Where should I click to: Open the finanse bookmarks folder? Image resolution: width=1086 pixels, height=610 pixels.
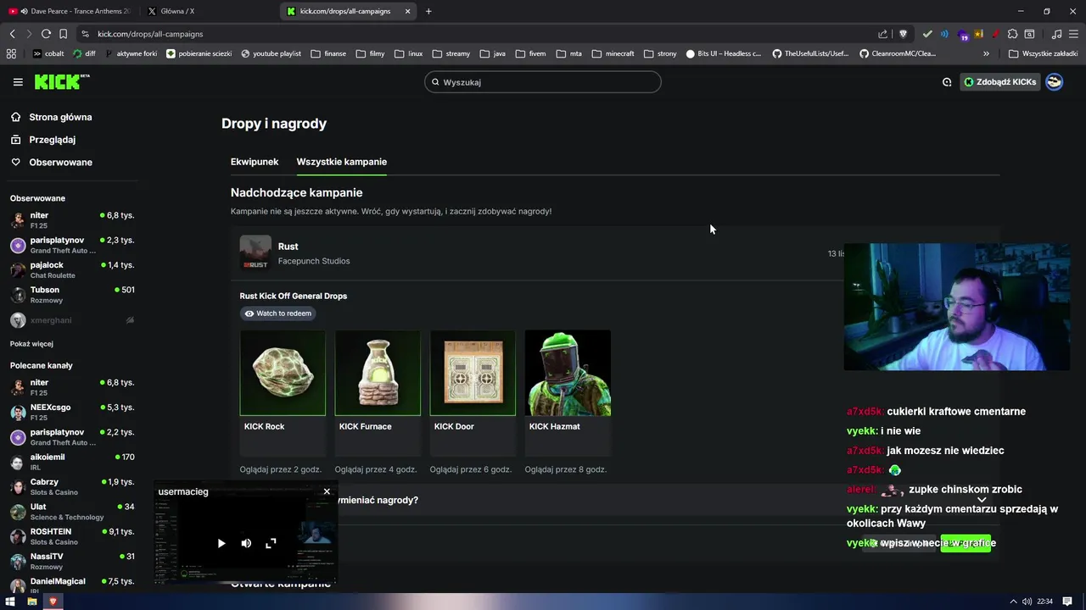pyautogui.click(x=328, y=53)
